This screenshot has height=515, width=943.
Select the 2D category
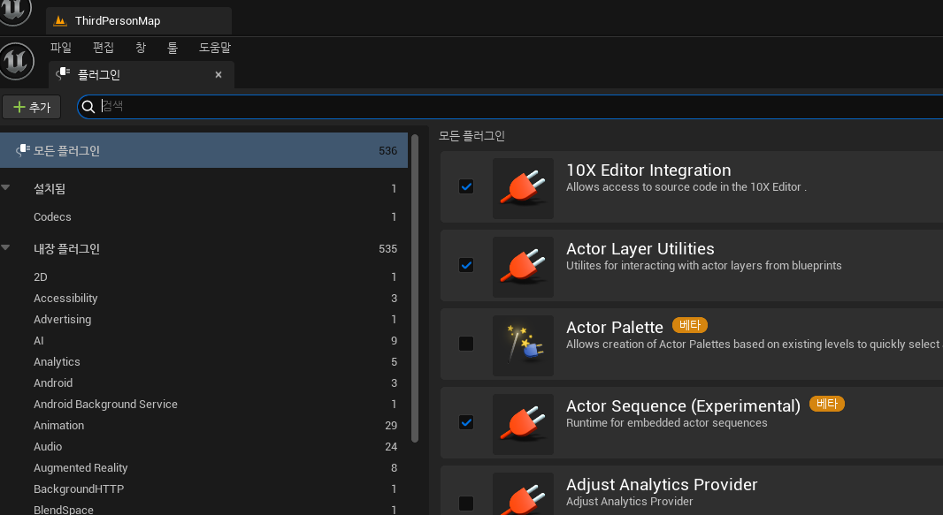[203, 276]
